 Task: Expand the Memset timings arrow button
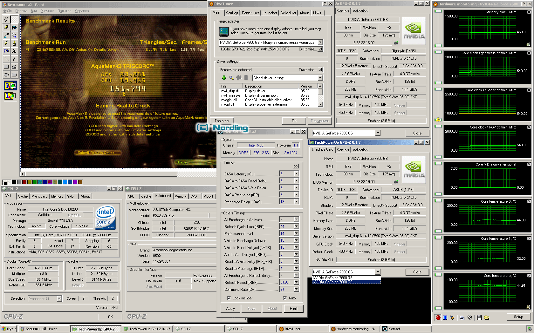tap(296, 166)
